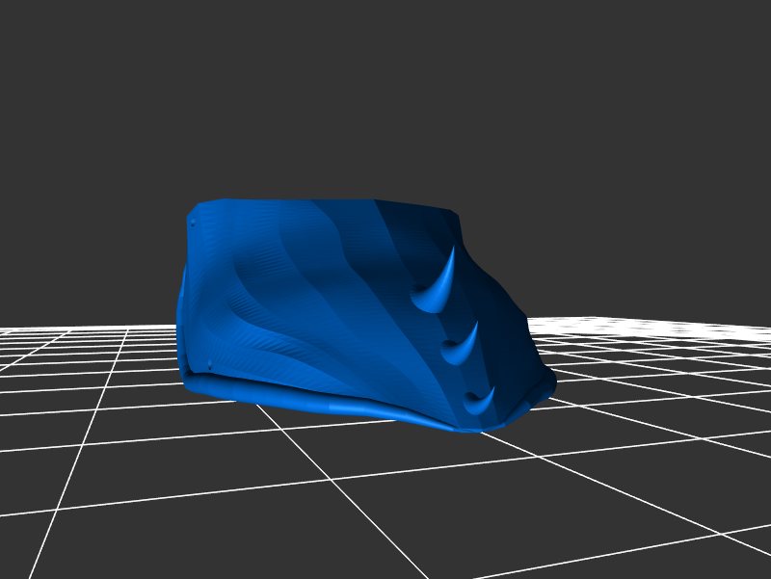Image resolution: width=771 pixels, height=579 pixels.
Task: Click the small dot near model's lower-left edge
Action: pos(209,364)
